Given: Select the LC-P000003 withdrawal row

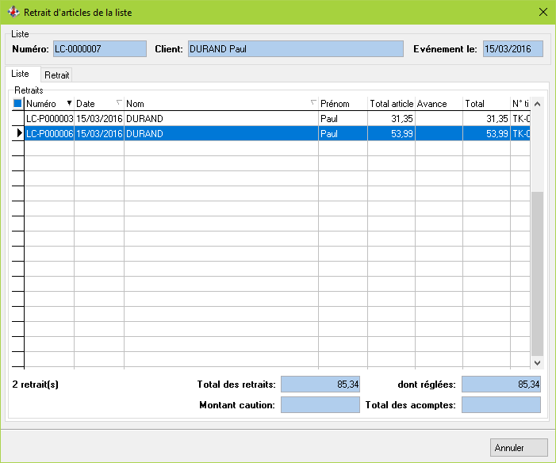Looking at the screenshot, I should tap(49, 119).
